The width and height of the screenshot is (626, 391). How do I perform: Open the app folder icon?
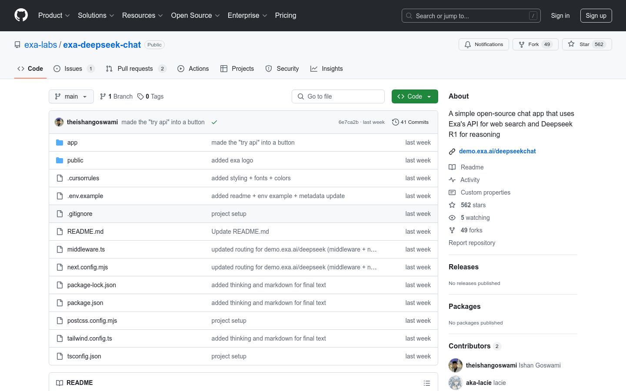[x=59, y=142]
